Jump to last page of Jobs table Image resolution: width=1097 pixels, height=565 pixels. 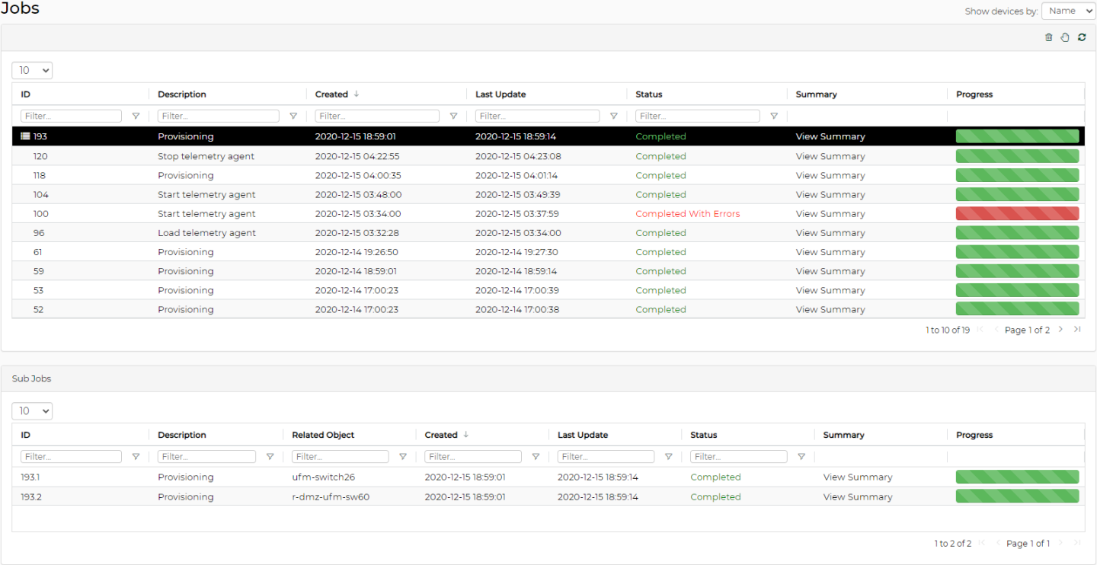pyautogui.click(x=1077, y=330)
